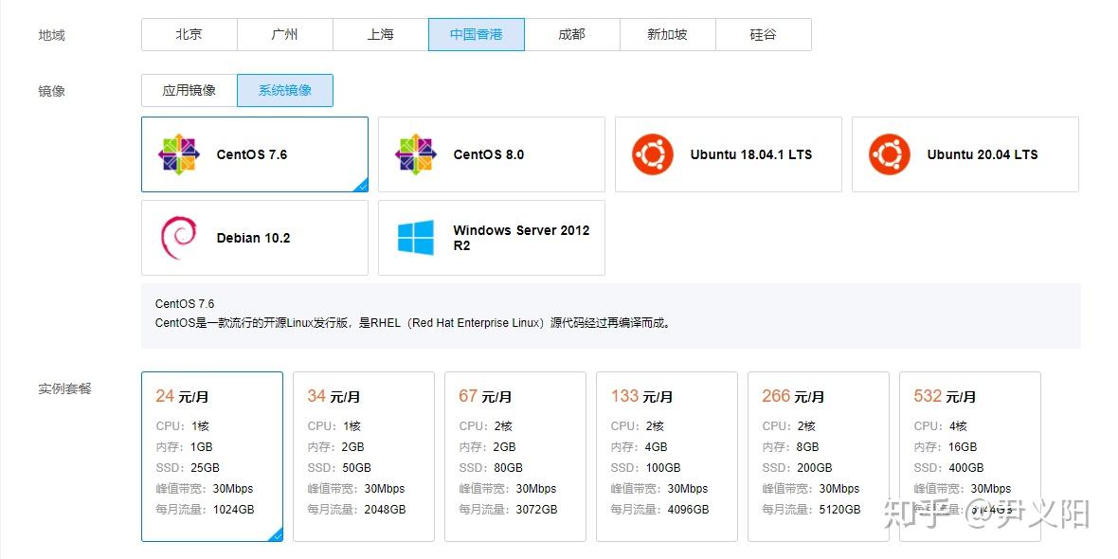Pick the 532 元/月 4-core plan
This screenshot has width=1118, height=559.
click(x=969, y=457)
